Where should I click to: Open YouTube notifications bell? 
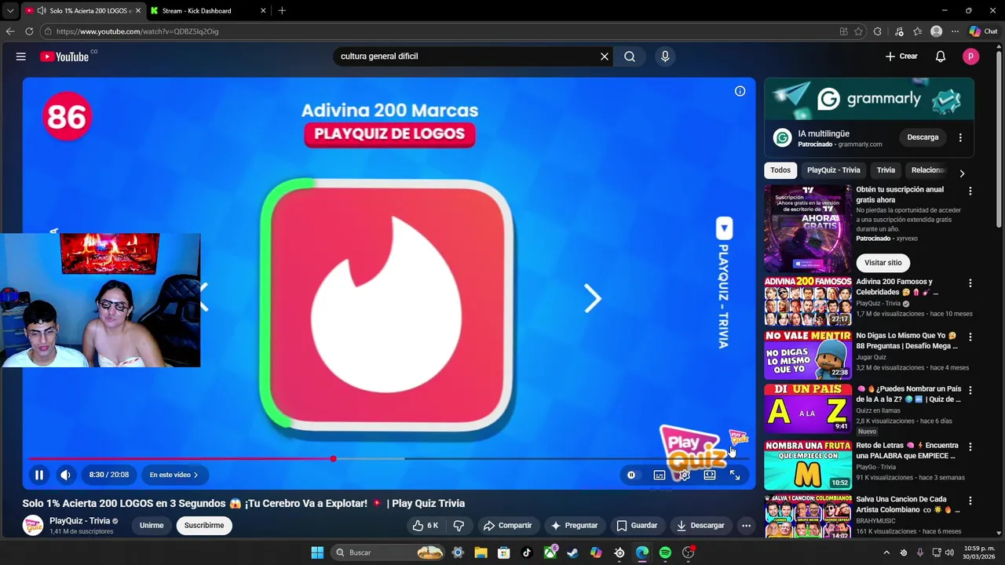point(941,56)
